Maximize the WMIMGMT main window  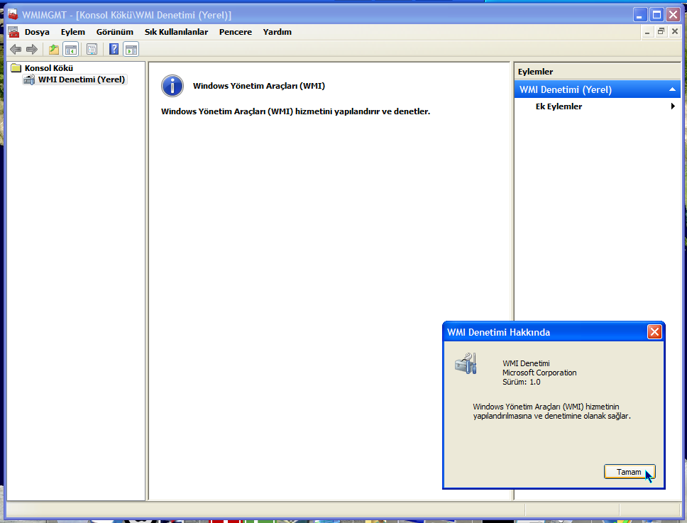point(656,15)
